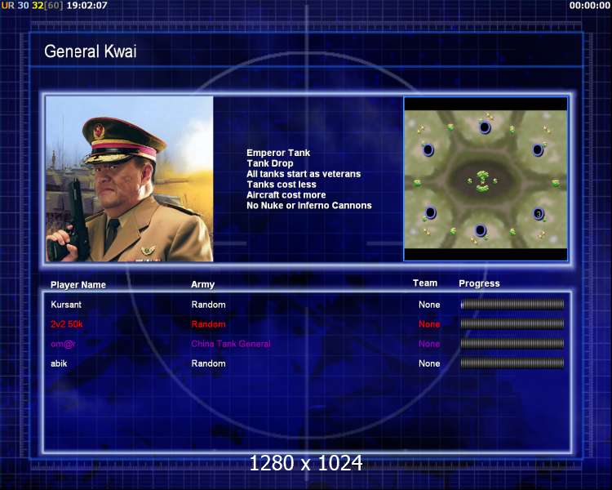This screenshot has height=490, width=612.
Task: Click the General Kwai portrait image
Action: pyautogui.click(x=130, y=179)
